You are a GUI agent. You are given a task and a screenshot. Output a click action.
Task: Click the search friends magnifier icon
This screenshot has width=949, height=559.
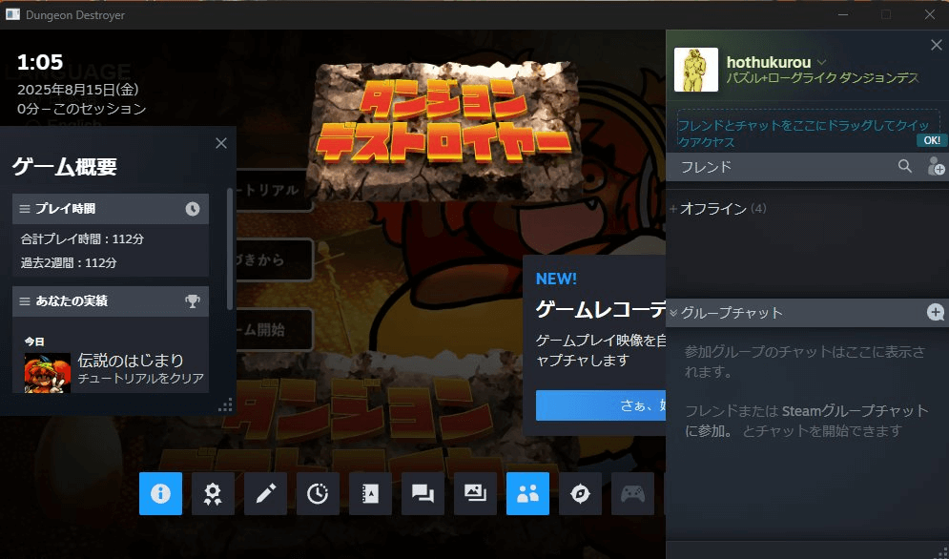[x=905, y=166]
